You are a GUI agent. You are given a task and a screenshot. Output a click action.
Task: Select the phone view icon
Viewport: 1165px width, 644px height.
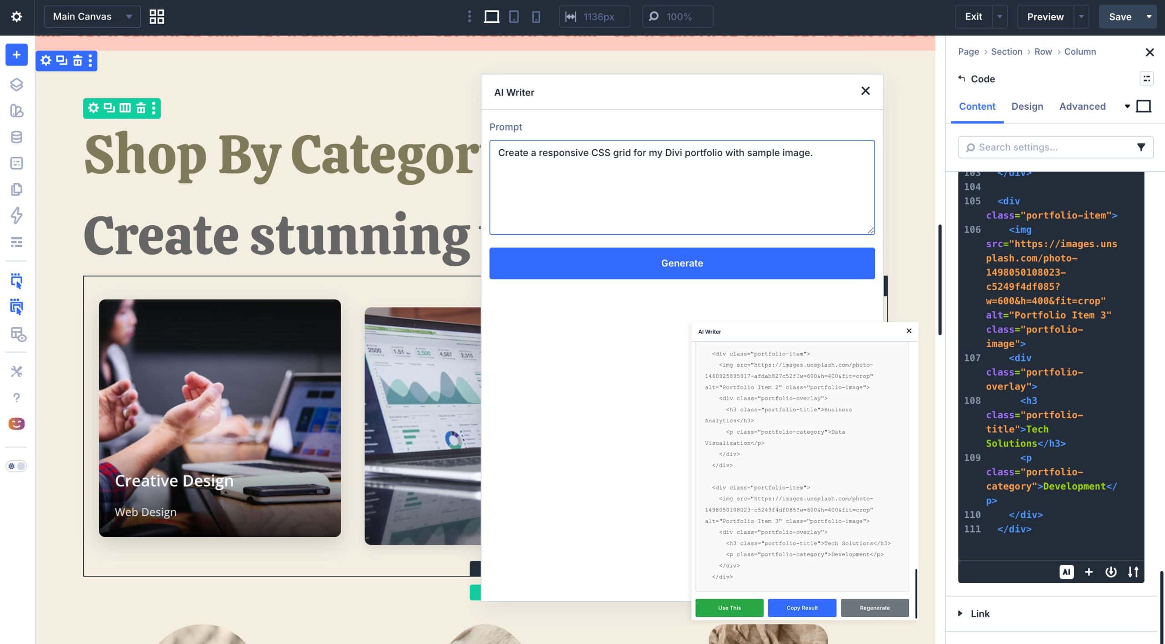pyautogui.click(x=536, y=17)
